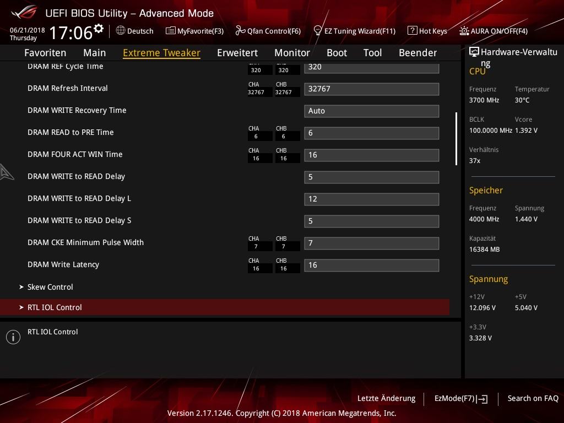The height and width of the screenshot is (423, 564).
Task: Click BCLK 100.0000 MHz value
Action: pos(491,131)
